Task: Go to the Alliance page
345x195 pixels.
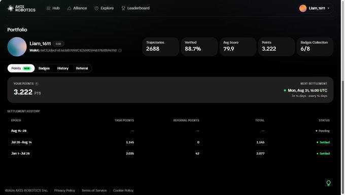Action: click(77, 8)
